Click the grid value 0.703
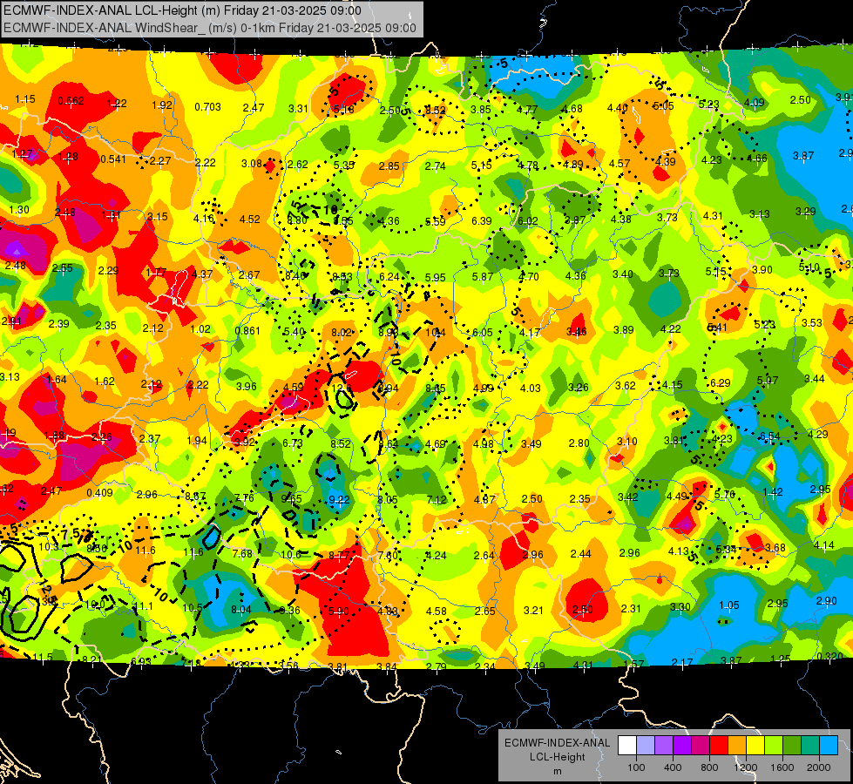 [208, 106]
